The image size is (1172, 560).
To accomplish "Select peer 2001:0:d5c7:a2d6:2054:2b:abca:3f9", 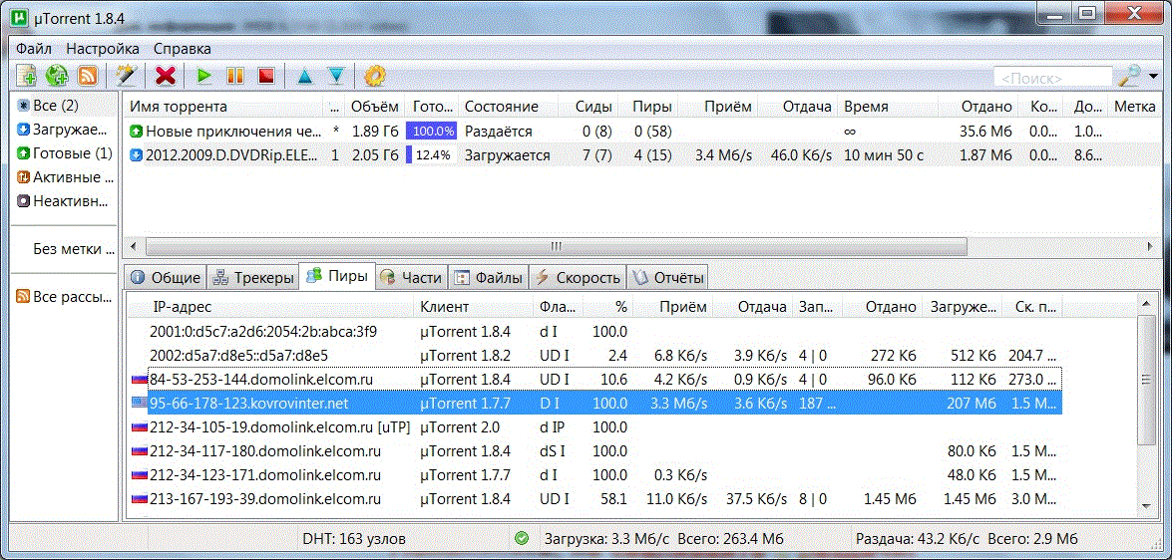I will pos(594,332).
